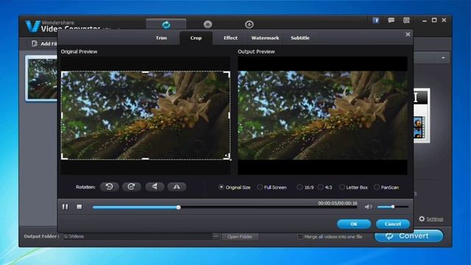Open the Settings gear icon
Screen dimensions: 471x265
422,219
